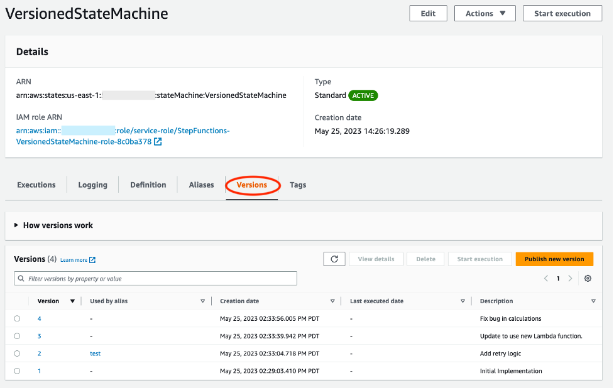The image size is (614, 388).
Task: Open version 4 link
Action: pos(39,319)
